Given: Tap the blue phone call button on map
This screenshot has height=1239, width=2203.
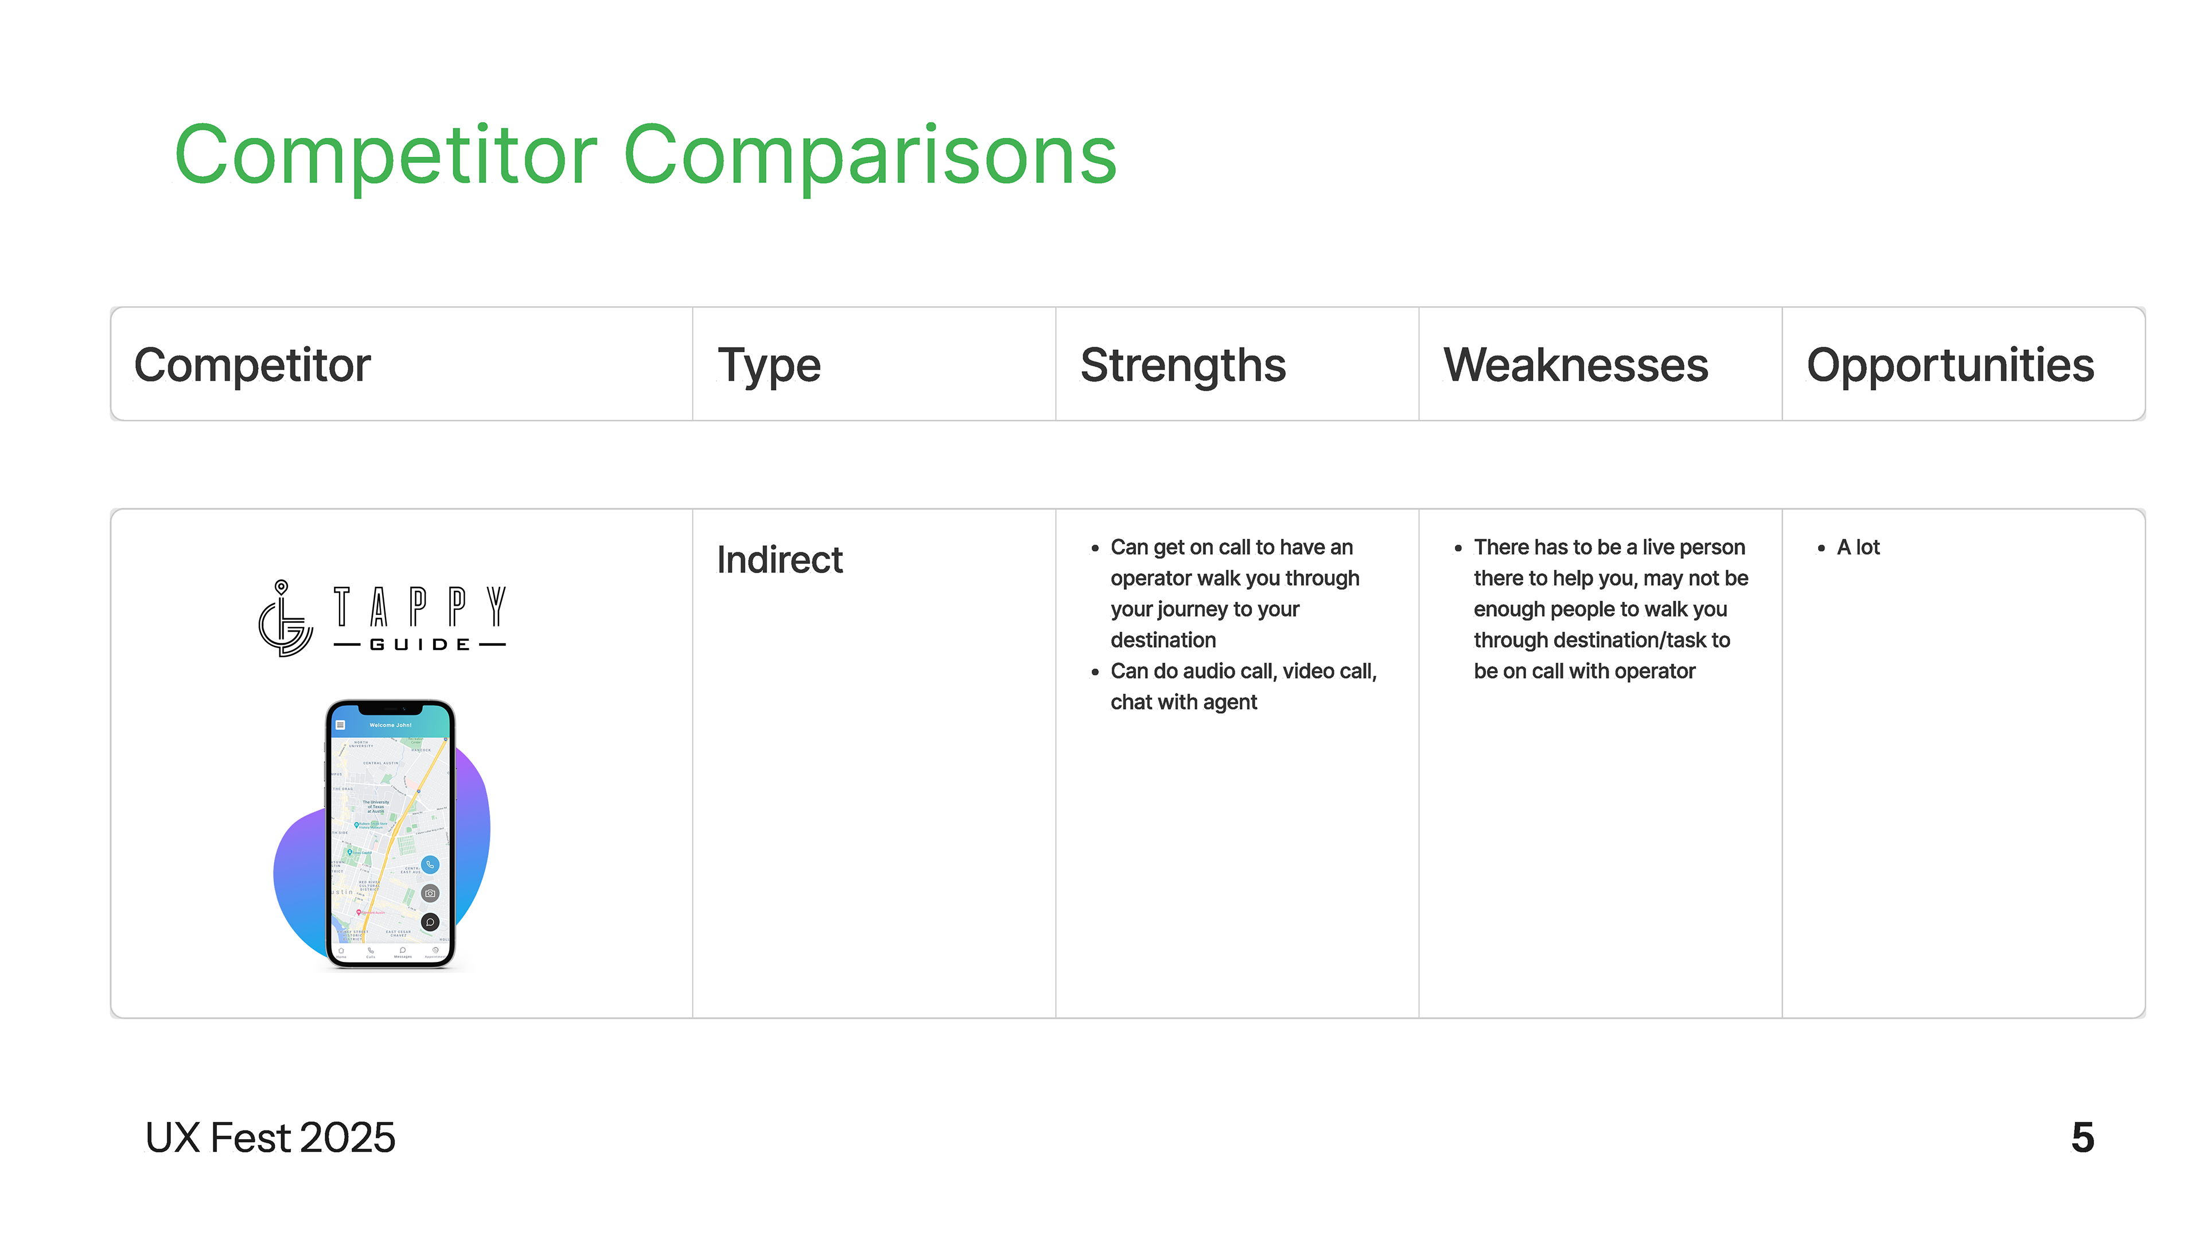Looking at the screenshot, I should [430, 864].
